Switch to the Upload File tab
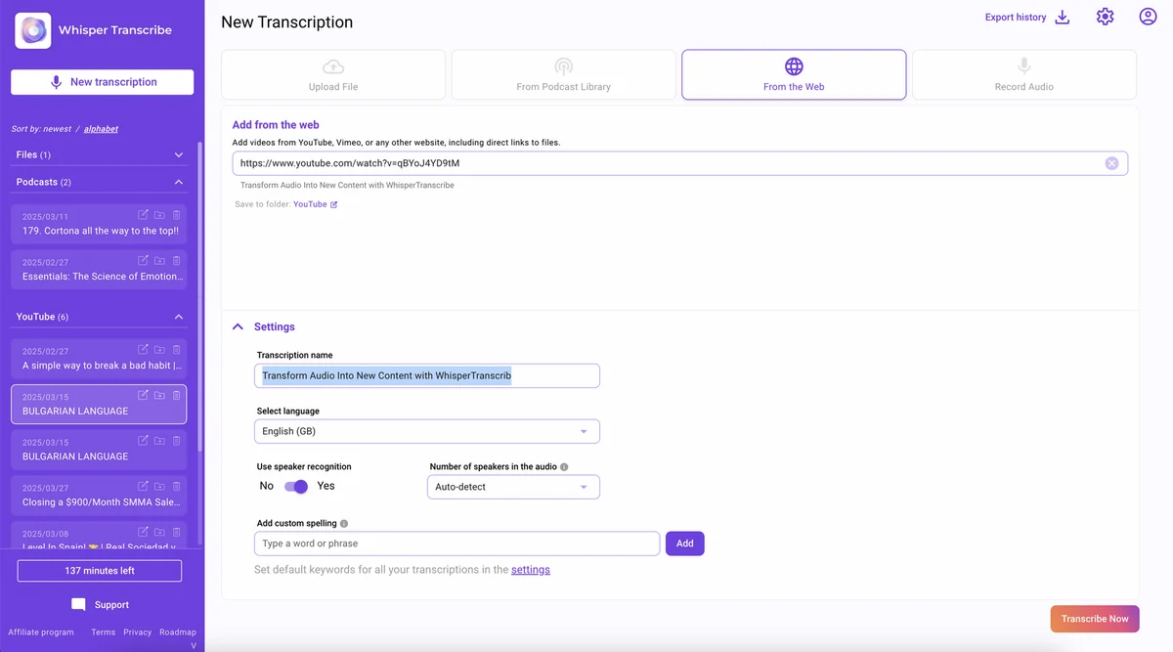This screenshot has width=1173, height=652. point(333,74)
